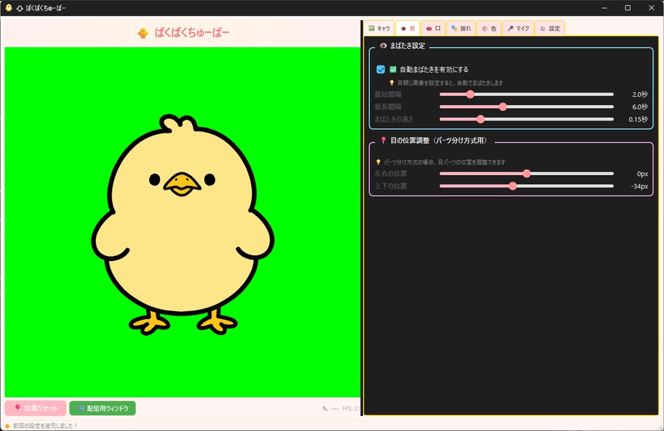Click the FPS counter text

click(x=351, y=408)
